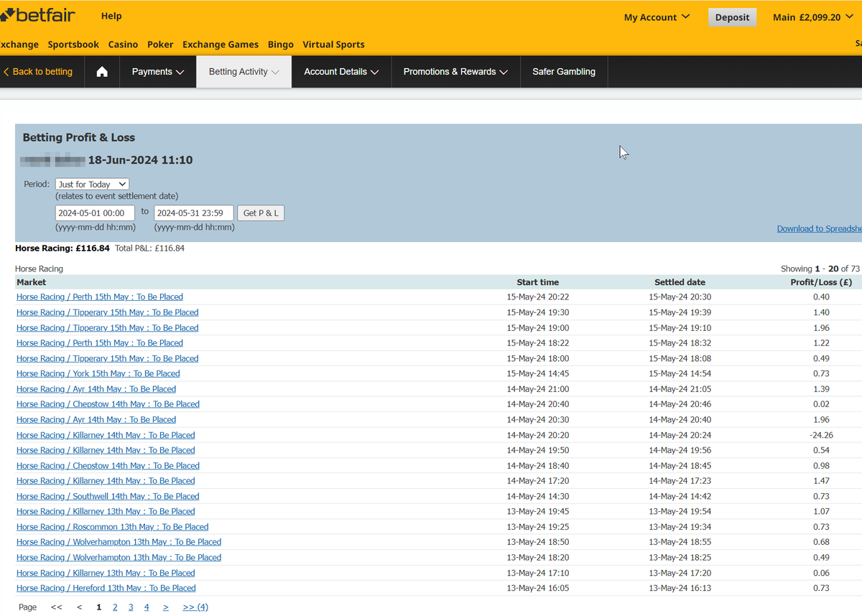Viewport: 862px width, 616px height.
Task: Jump to last page >> (4)
Action: tap(195, 607)
